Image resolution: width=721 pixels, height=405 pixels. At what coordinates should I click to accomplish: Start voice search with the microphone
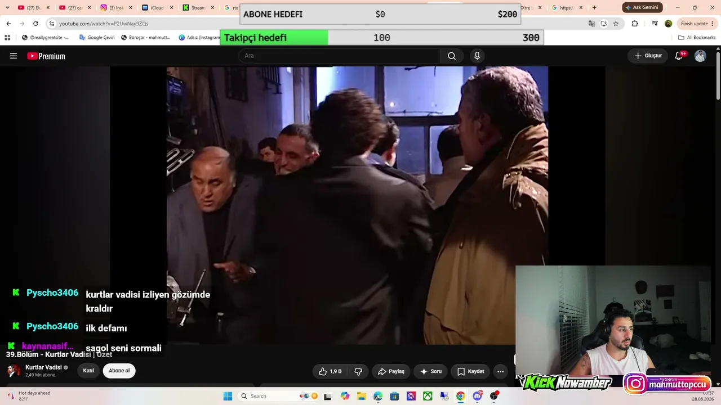(x=477, y=56)
